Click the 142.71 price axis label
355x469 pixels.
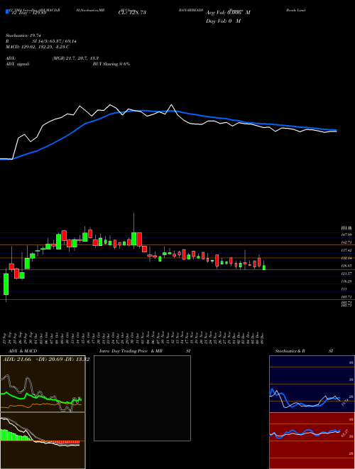tap(347, 242)
